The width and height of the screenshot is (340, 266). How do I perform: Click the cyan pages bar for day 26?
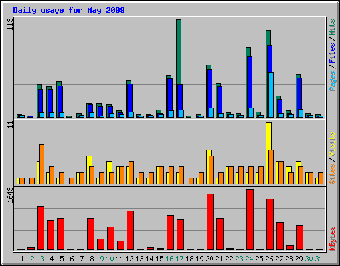coord(271,95)
